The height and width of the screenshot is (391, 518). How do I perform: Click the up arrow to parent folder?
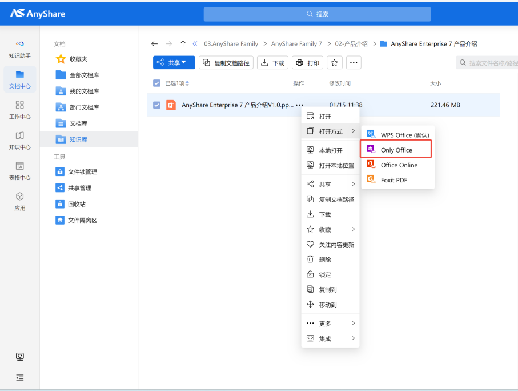click(183, 44)
